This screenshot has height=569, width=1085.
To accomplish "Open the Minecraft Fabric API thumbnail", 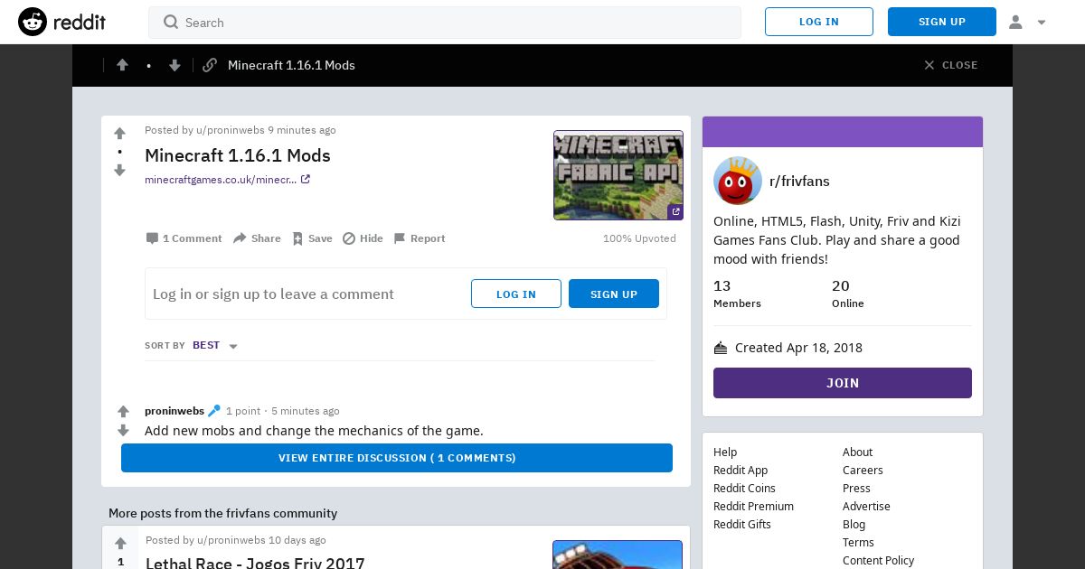I will pyautogui.click(x=618, y=175).
